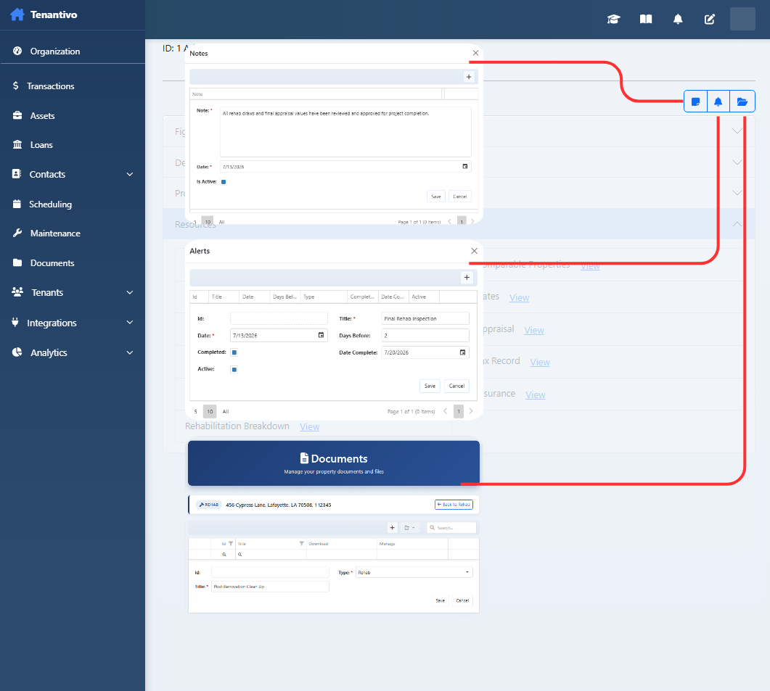Select page size 5 in Alerts pager

tap(195, 411)
